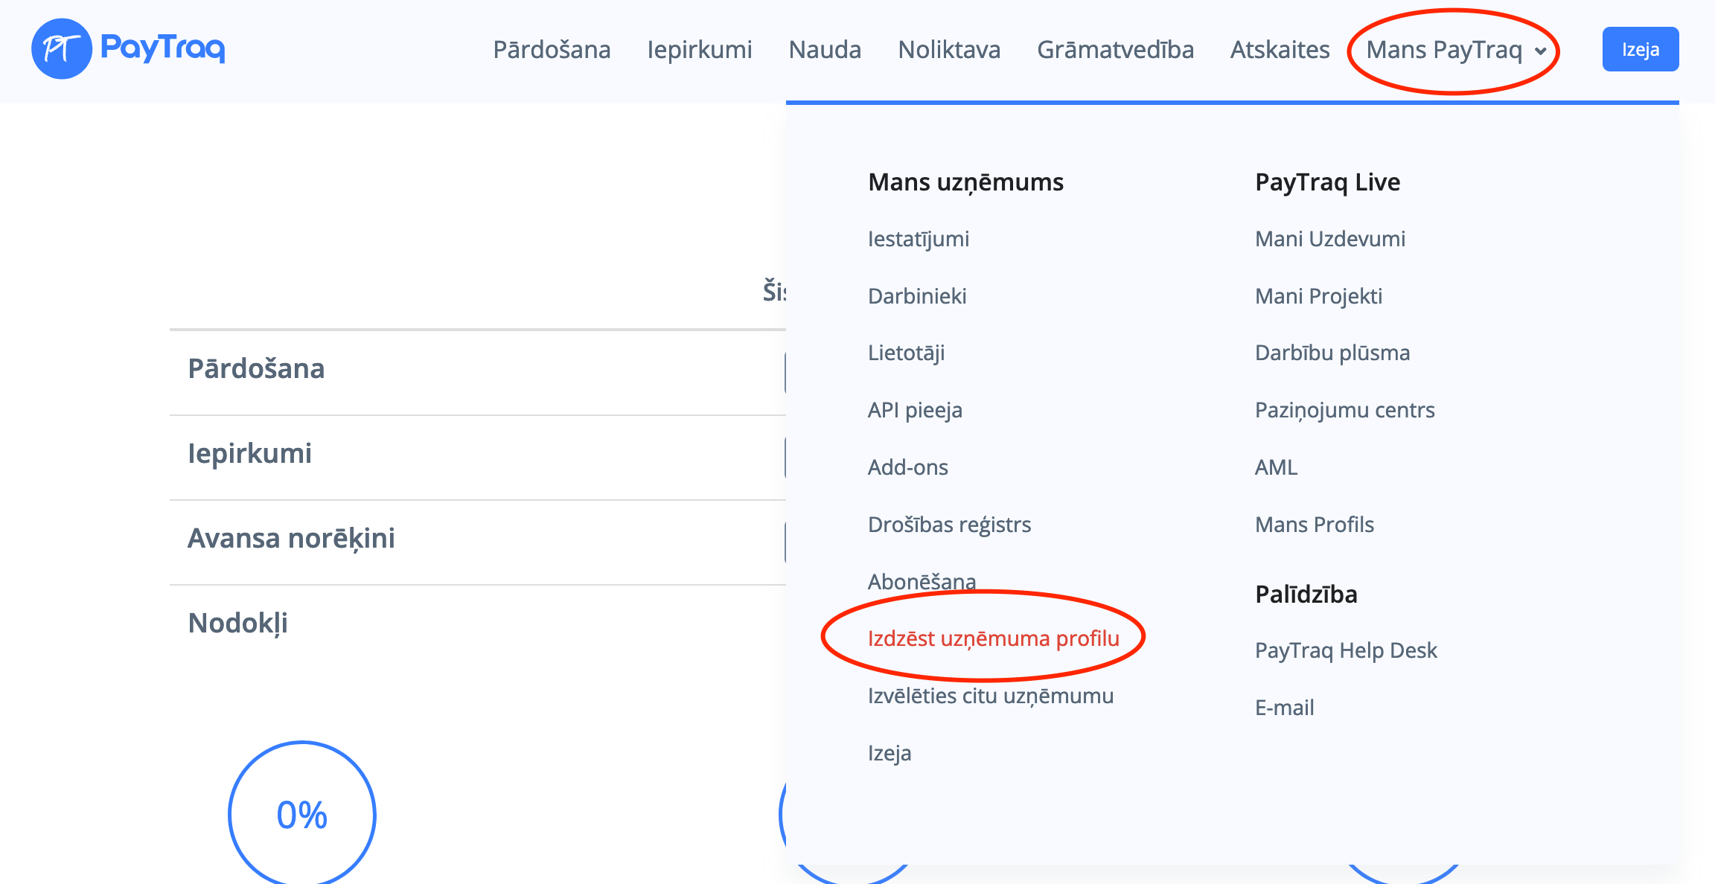
Task: Open Iestatījumi under Mans uzņēmums
Action: point(918,239)
